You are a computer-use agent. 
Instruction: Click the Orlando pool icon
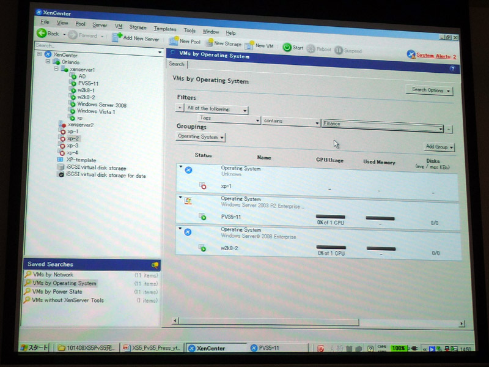coord(56,61)
